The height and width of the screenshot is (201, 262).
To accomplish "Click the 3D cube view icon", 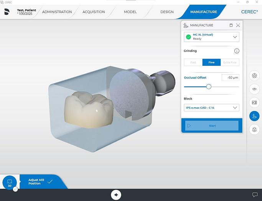I will click(x=254, y=129).
